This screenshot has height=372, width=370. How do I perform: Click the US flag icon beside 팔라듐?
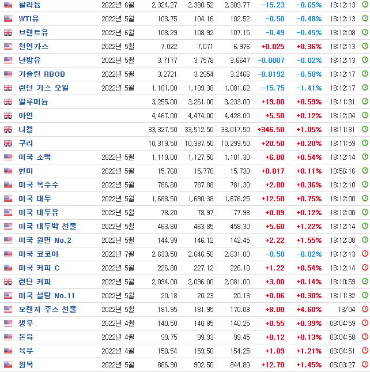point(8,5)
